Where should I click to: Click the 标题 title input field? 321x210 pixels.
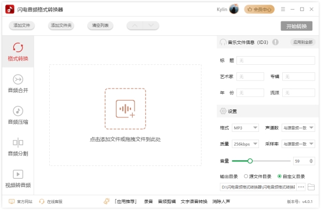276,61
